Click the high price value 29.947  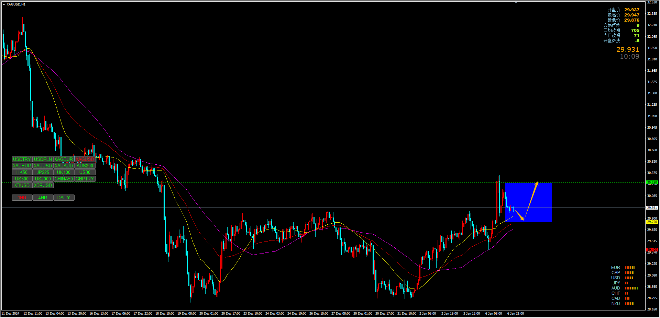click(632, 15)
